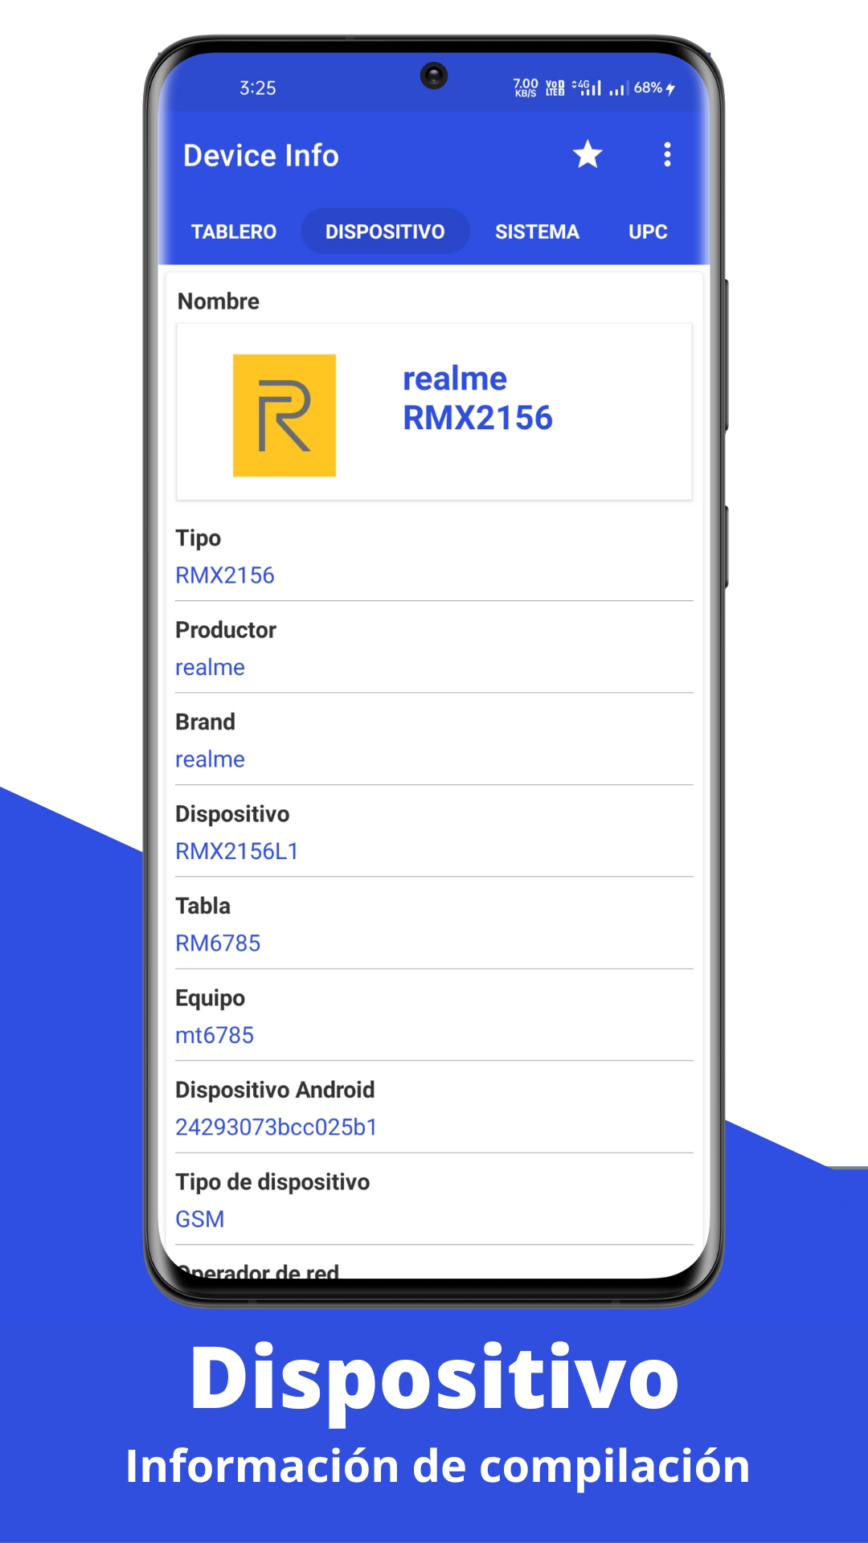
Task: Tap the 4G signal strength icon
Action: (587, 88)
